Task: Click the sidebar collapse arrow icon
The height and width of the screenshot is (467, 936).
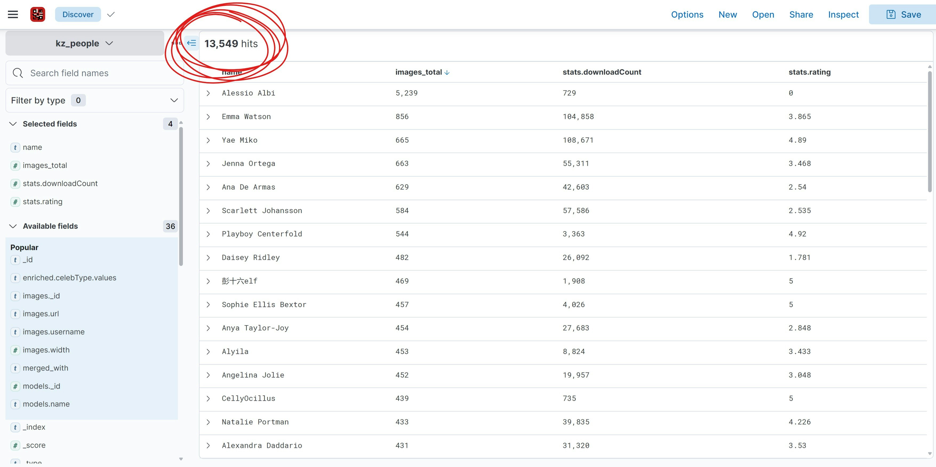Action: (x=191, y=43)
